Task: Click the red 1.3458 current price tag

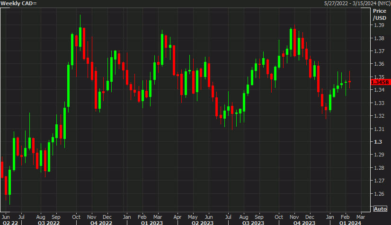Action: (x=381, y=82)
